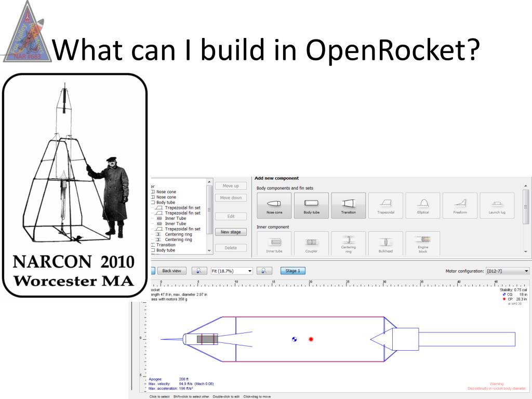Click the component tree scrollbar down arrow
Viewport: 532px width, 399px height.
point(209,251)
